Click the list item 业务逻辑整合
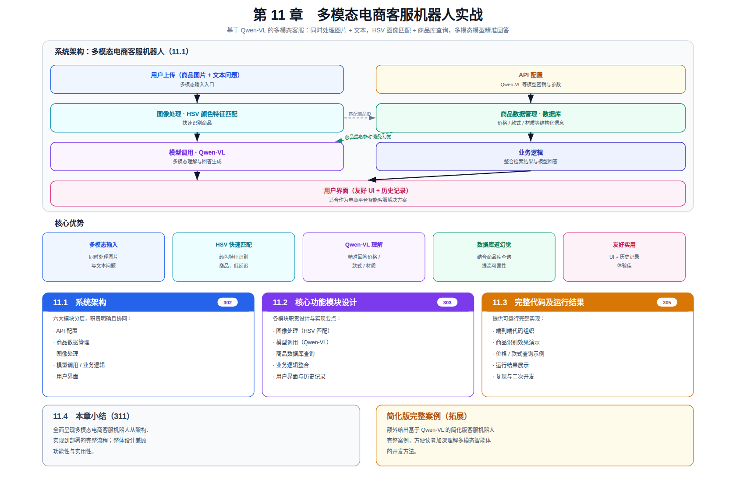736x483 pixels. (291, 365)
